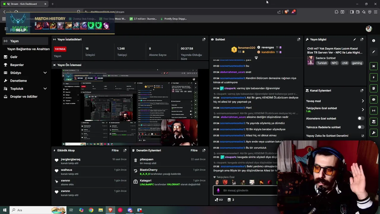Focus the Bir mesaj gönderin input
The height and width of the screenshot is (214, 380).
tap(245, 191)
